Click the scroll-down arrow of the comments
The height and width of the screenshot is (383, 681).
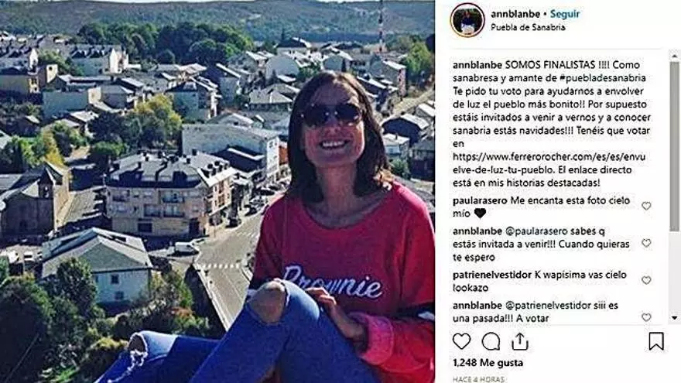pos(674,318)
